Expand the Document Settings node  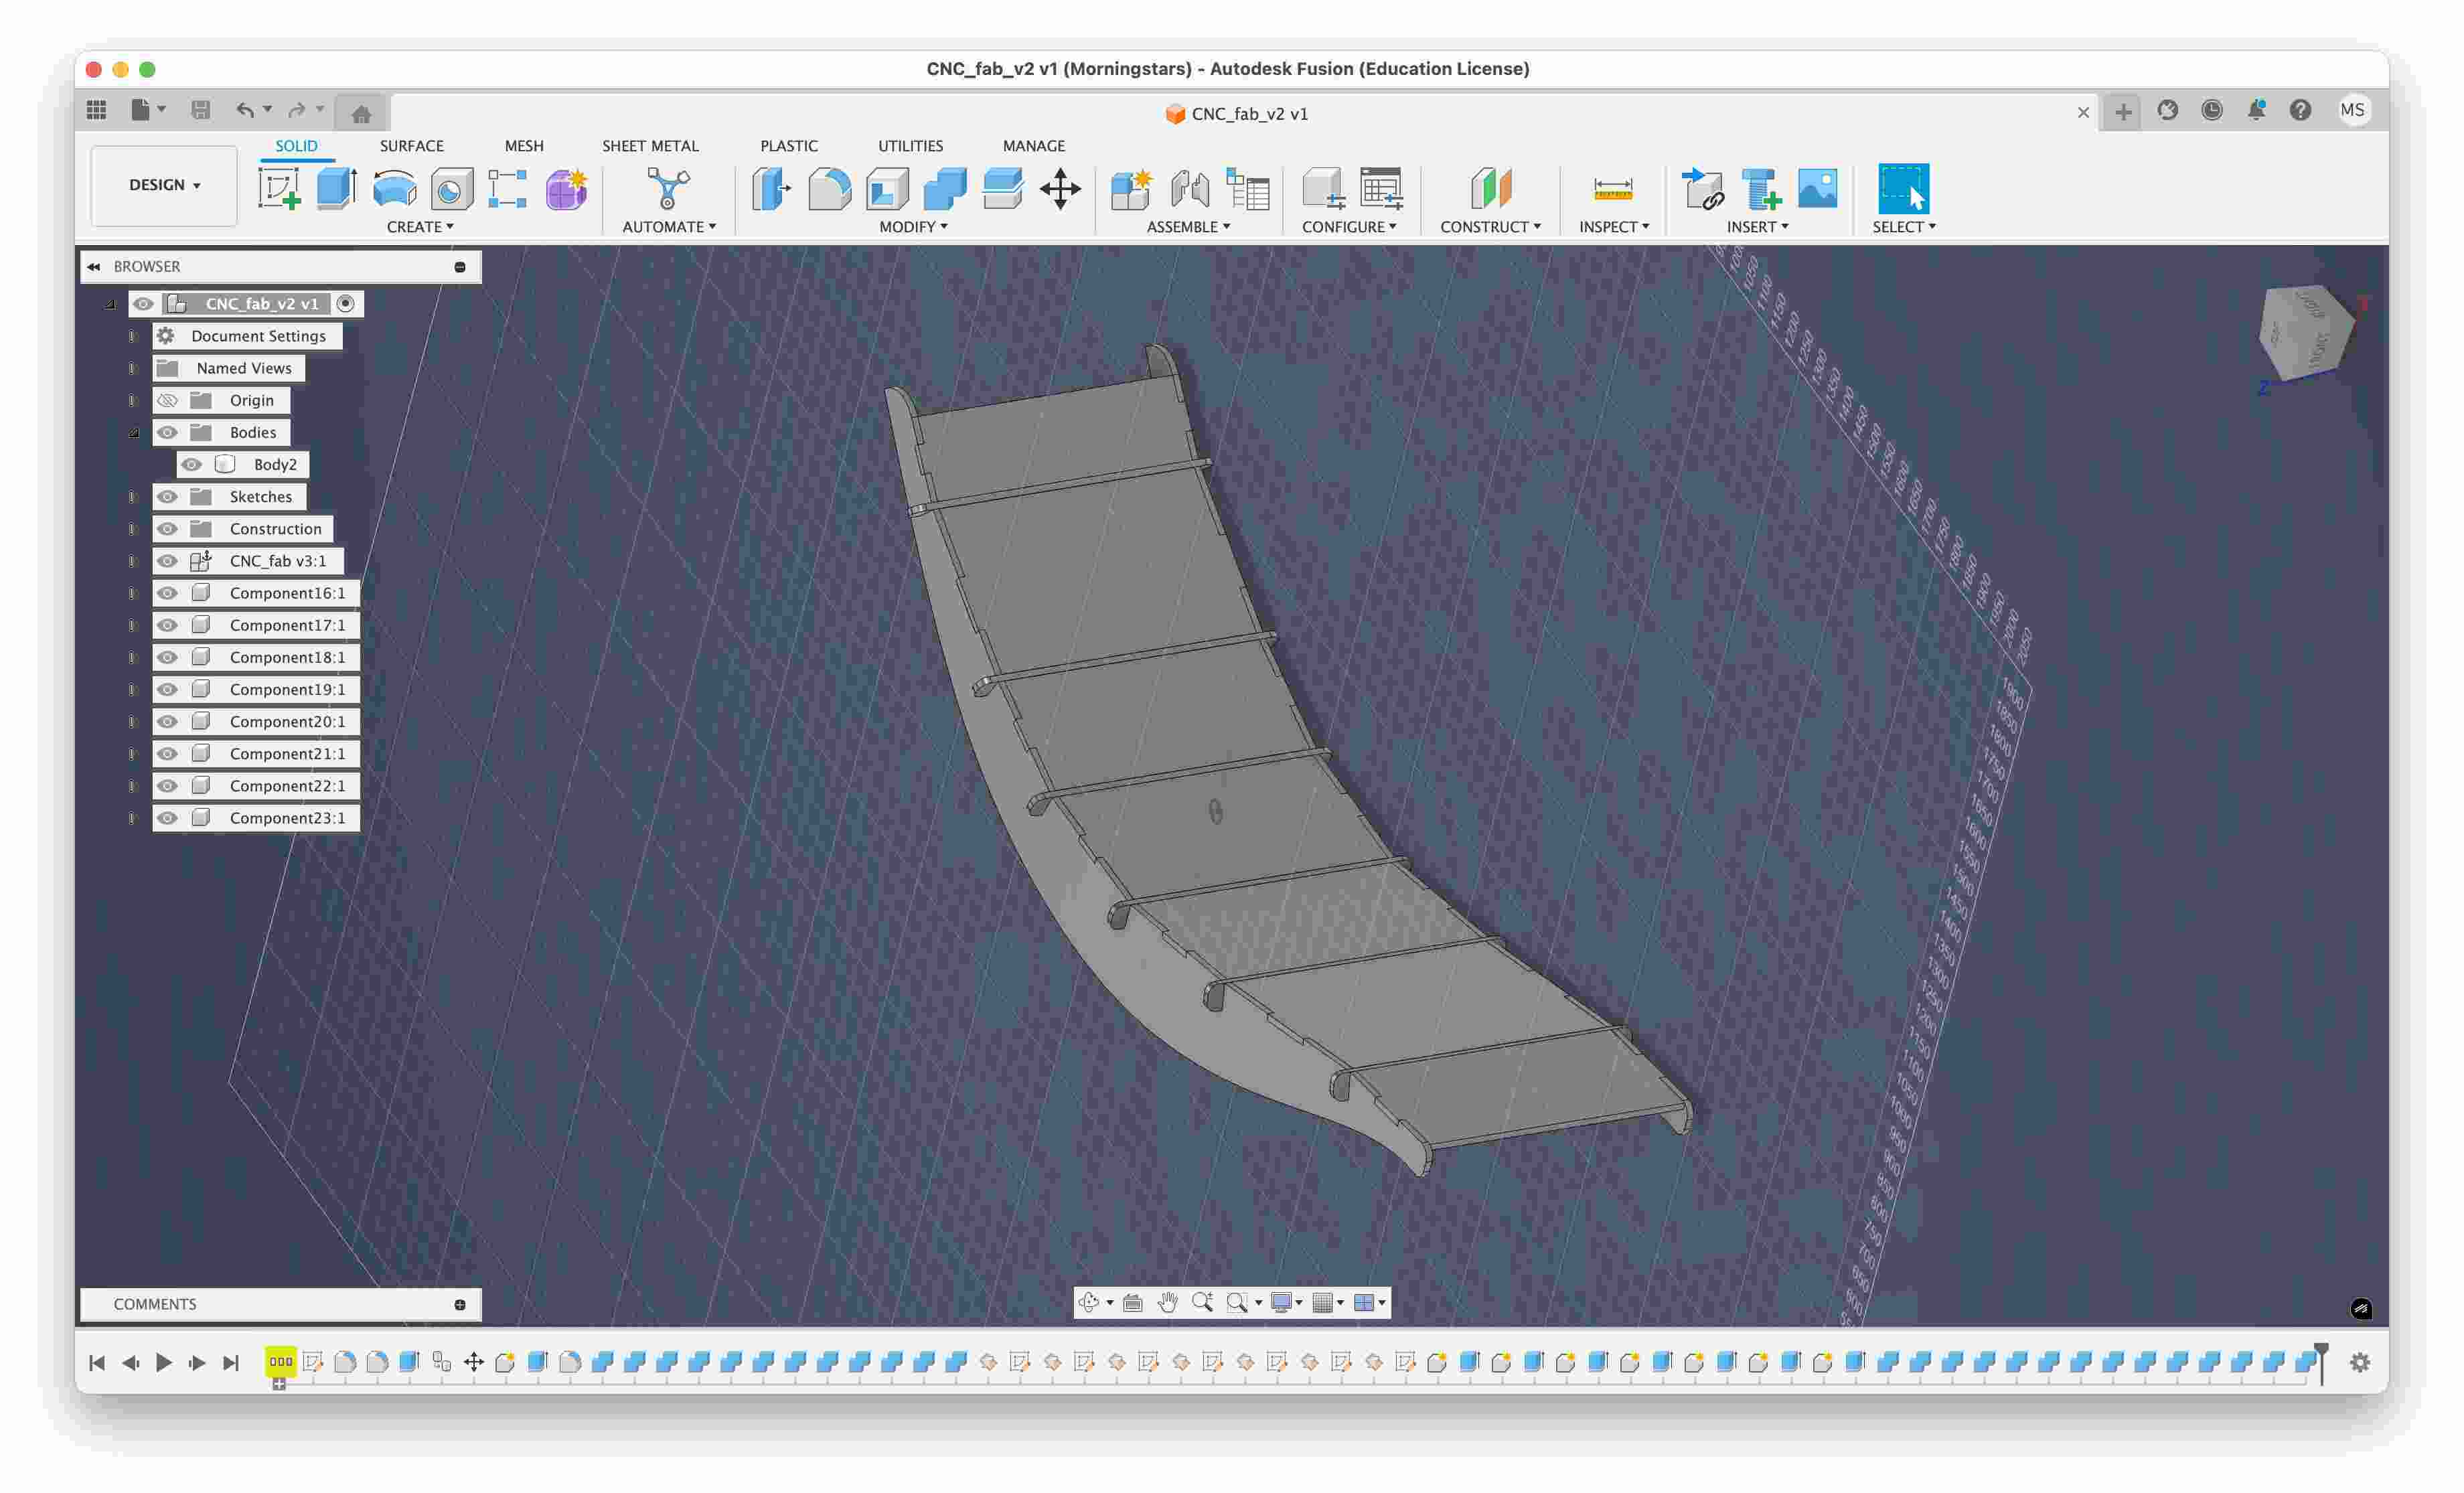click(x=132, y=336)
